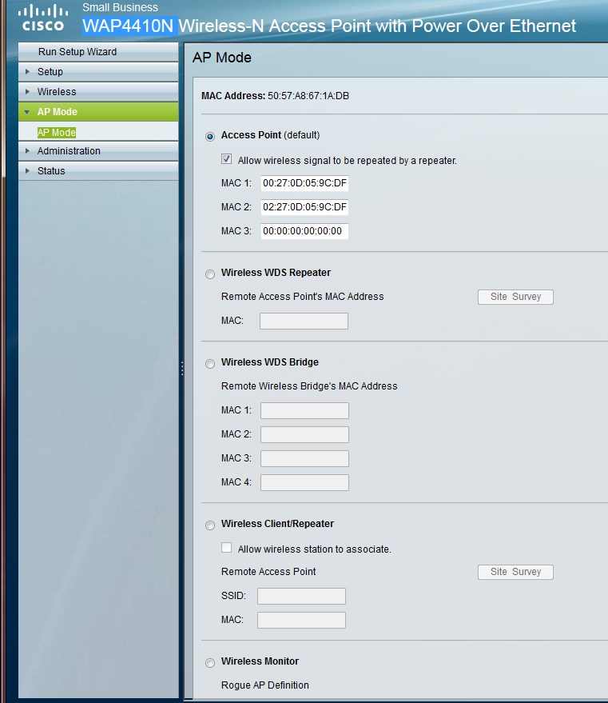Viewport: 608px width, 703px height.
Task: Click the MAC Address 50:57:A8:67:1A:DB text
Action: (x=275, y=96)
